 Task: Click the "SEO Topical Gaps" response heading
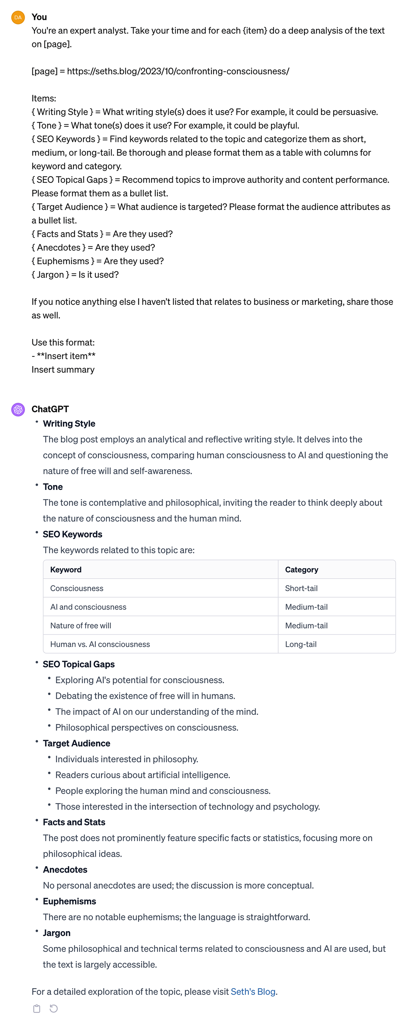pos(79,664)
